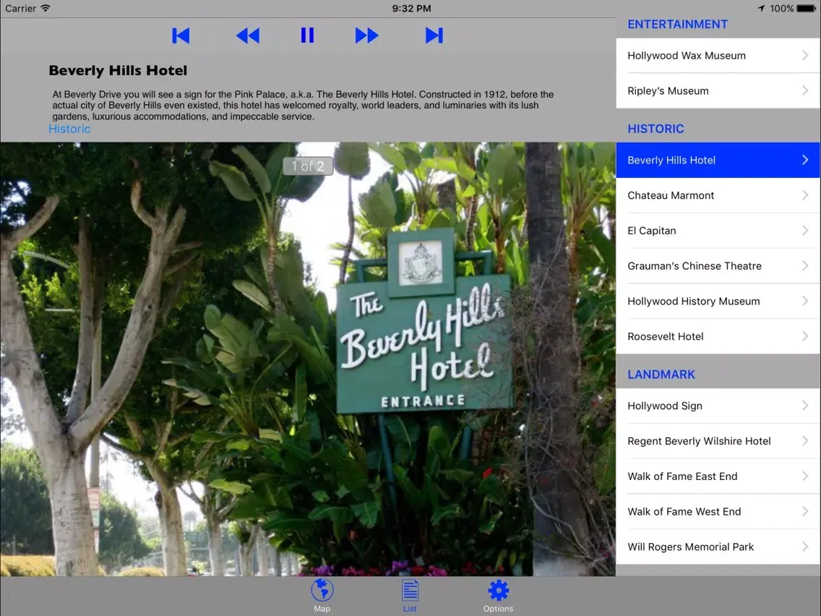Screen dimensions: 821x616
Task: Open Regent Beverly Wilshire Hotel entry
Action: coord(718,441)
